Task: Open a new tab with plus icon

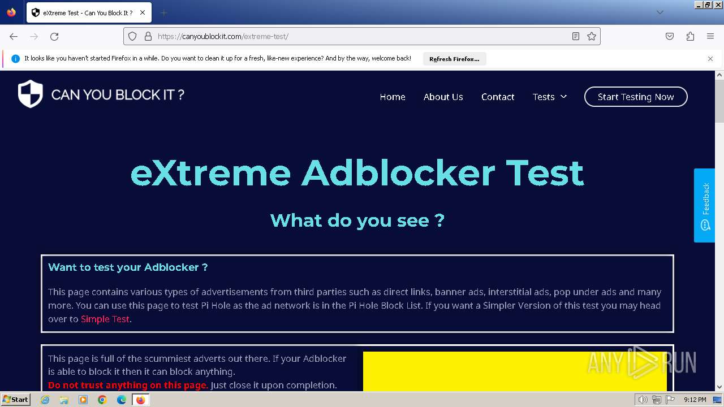Action: (163, 12)
